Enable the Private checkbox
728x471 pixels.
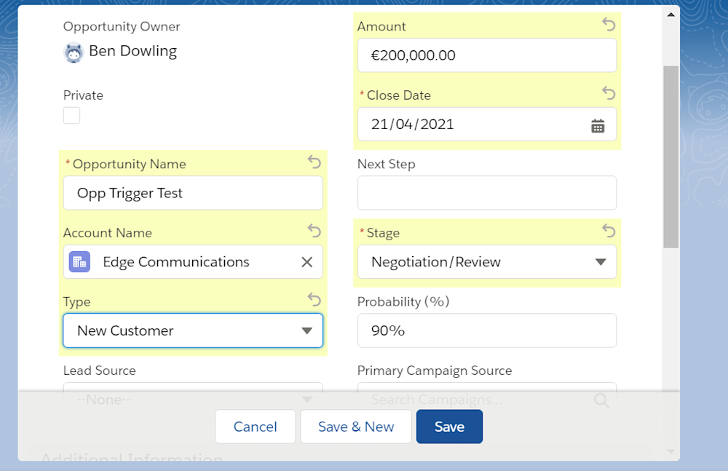click(71, 115)
